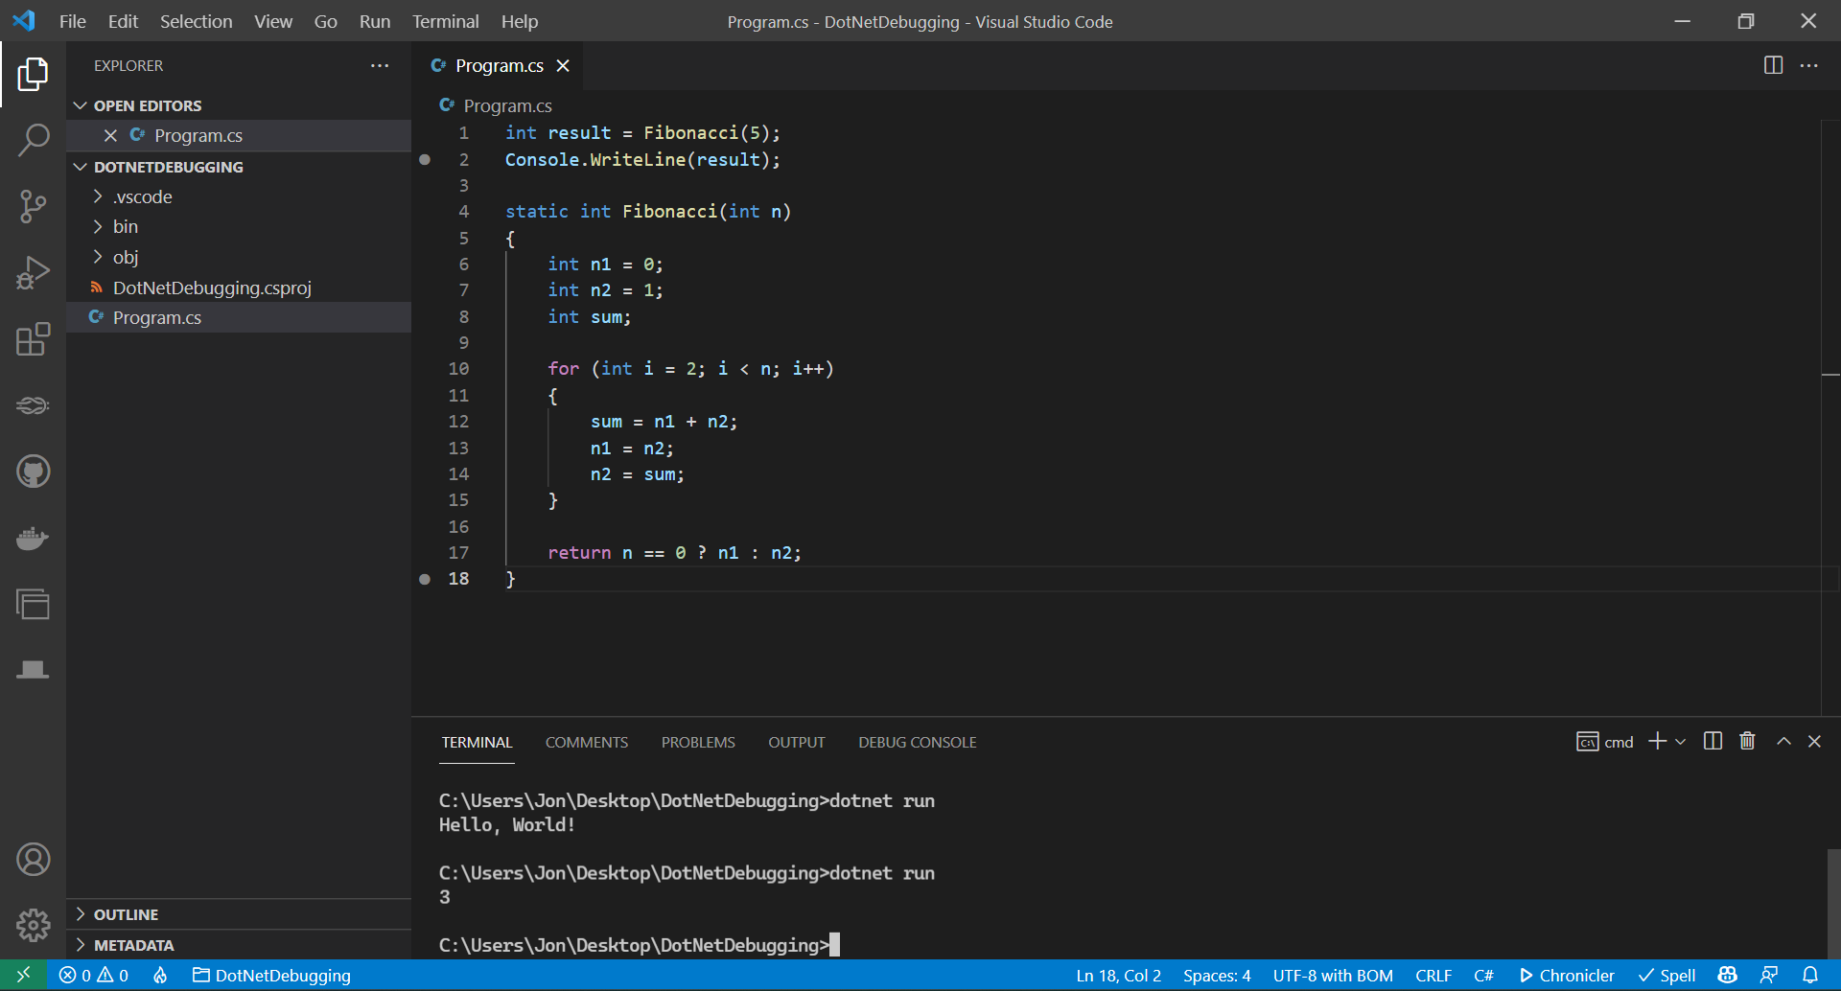Kill the active terminal
The image size is (1841, 991).
(1745, 740)
